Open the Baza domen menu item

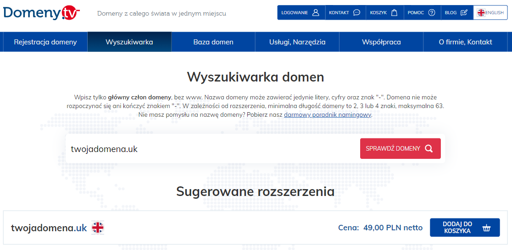[x=213, y=42]
